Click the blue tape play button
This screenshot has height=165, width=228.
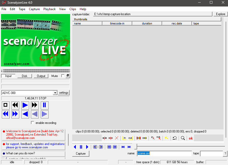tap(25, 105)
